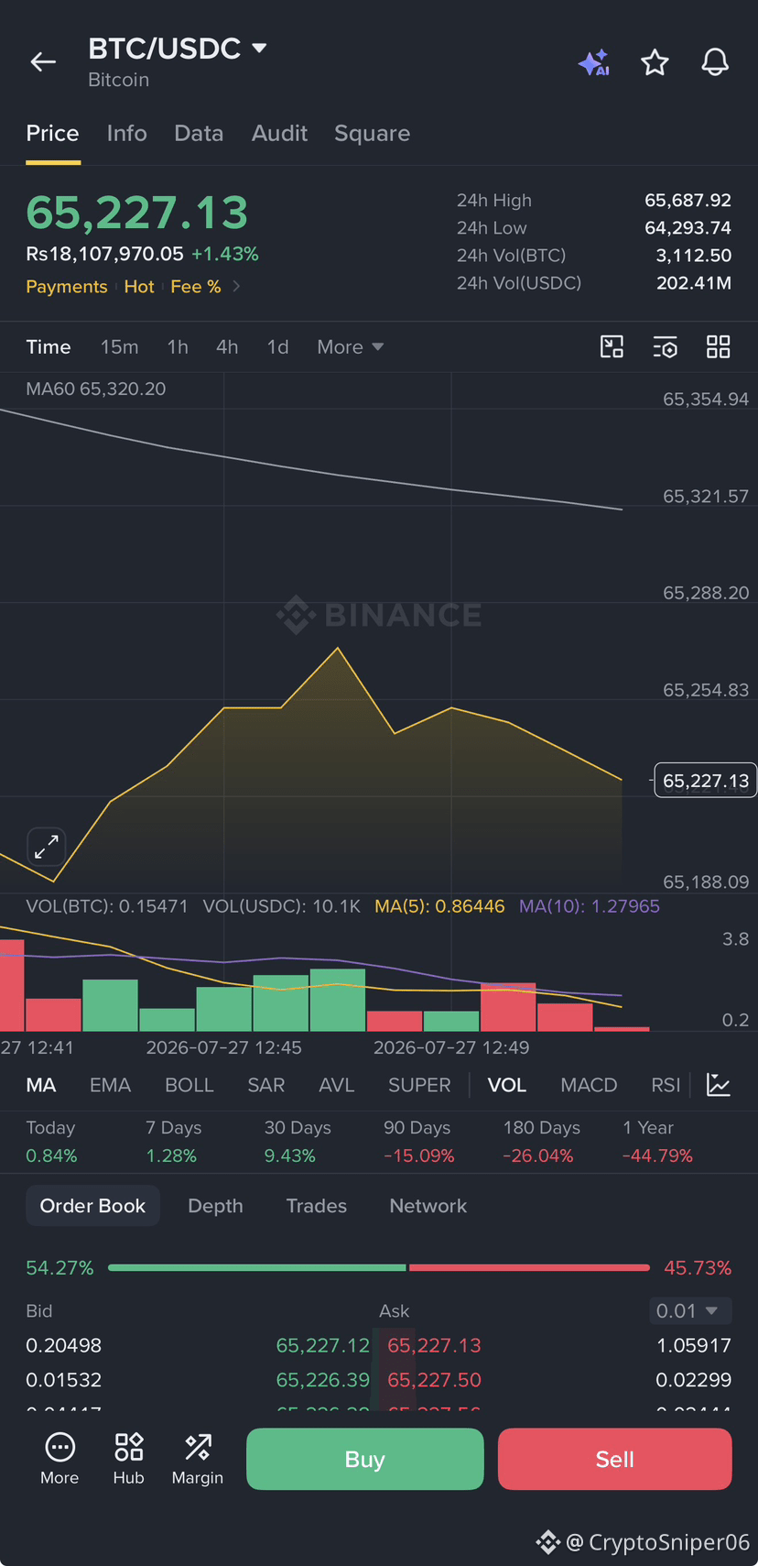This screenshot has width=758, height=1566.
Task: Open the More timeframes dropdown
Action: coord(351,347)
